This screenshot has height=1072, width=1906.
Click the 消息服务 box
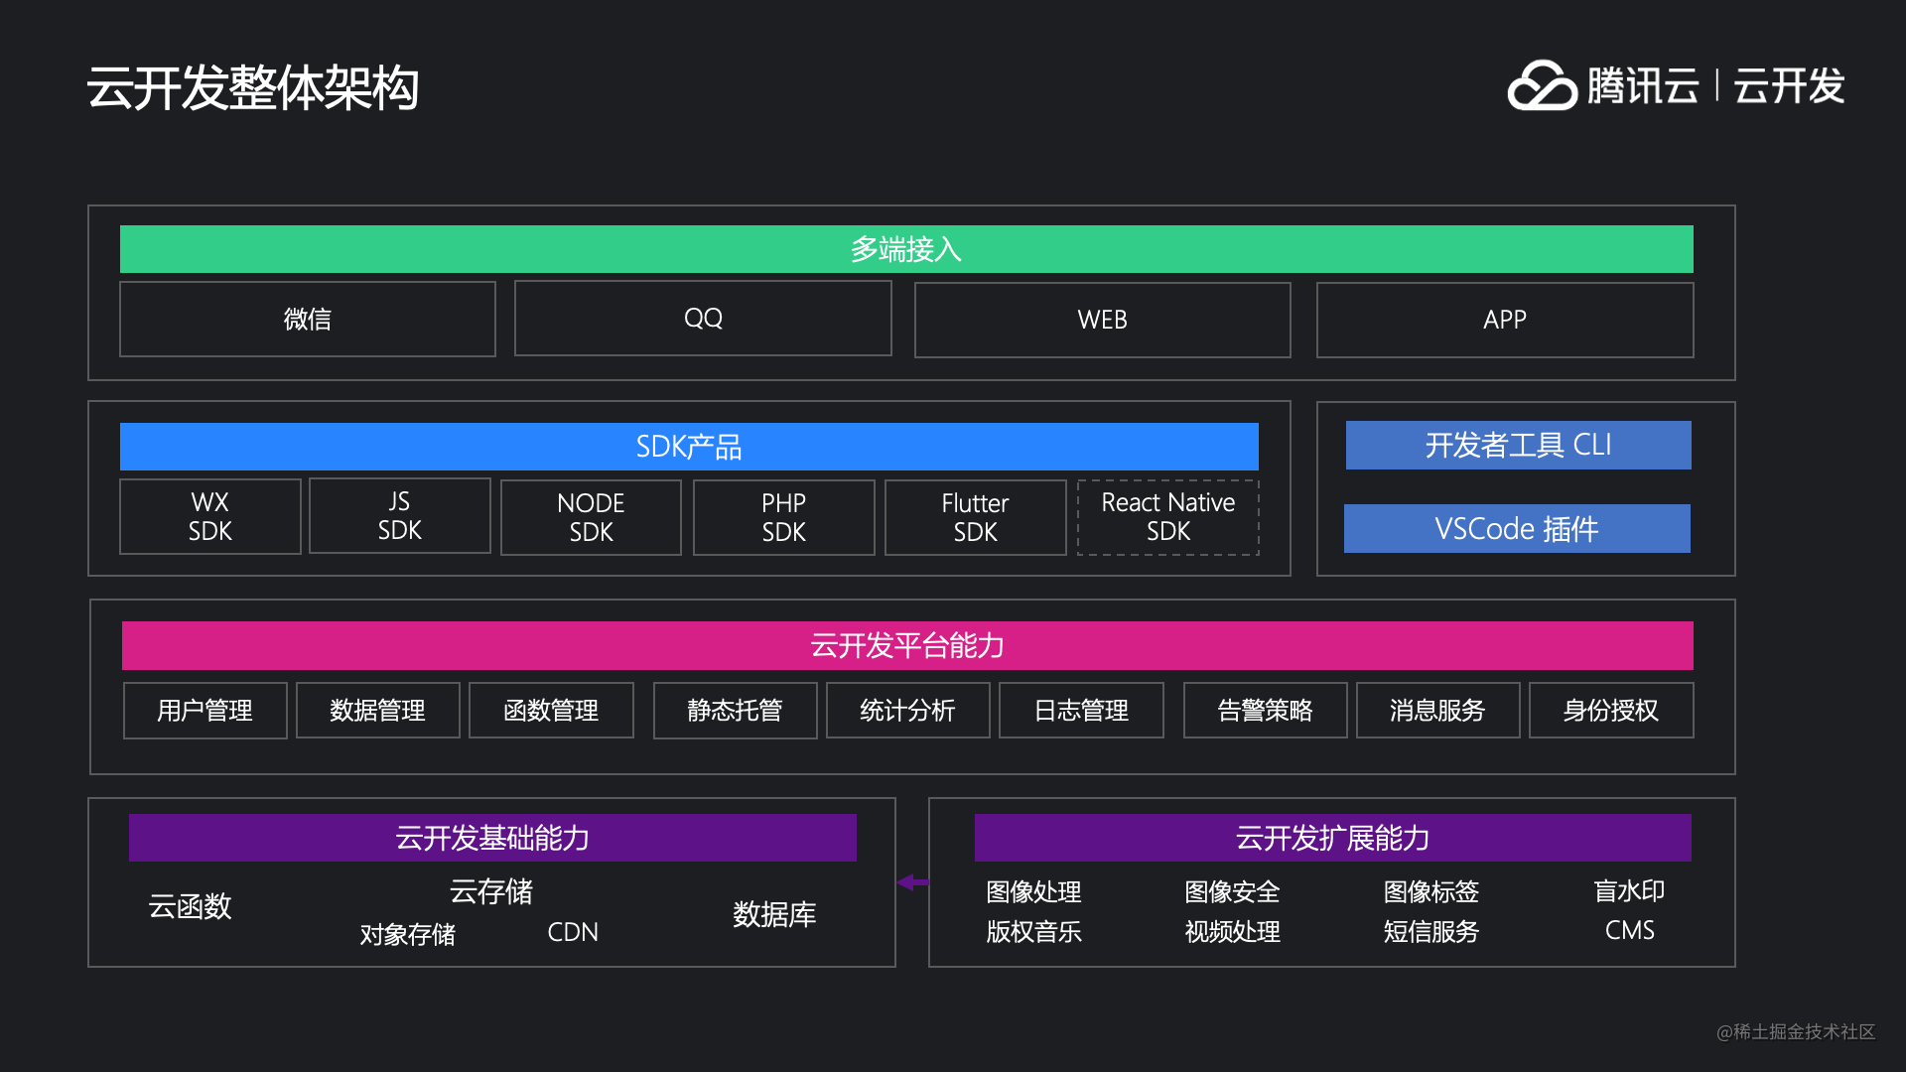coord(1438,711)
